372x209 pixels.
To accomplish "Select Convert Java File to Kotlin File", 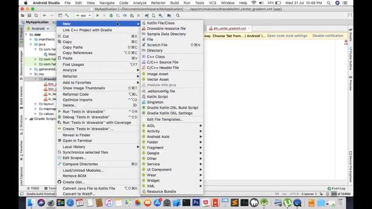I will pos(98,188).
